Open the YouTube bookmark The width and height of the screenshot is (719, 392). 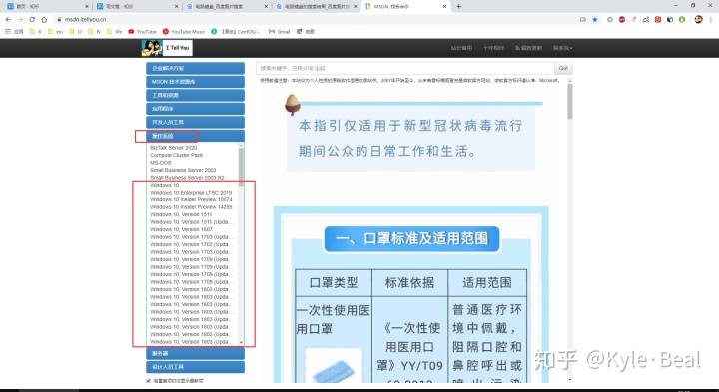point(142,32)
